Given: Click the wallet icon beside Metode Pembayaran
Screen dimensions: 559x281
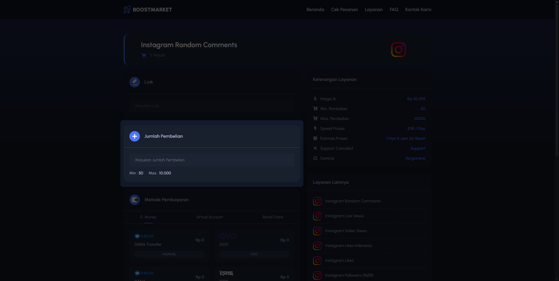Looking at the screenshot, I should (135, 200).
